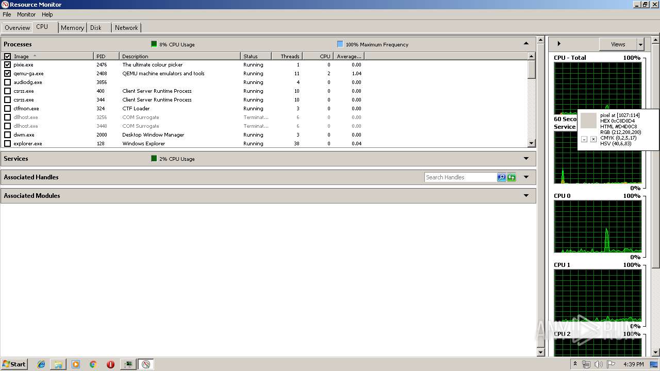Open the File menu
660x371 pixels.
click(x=7, y=14)
